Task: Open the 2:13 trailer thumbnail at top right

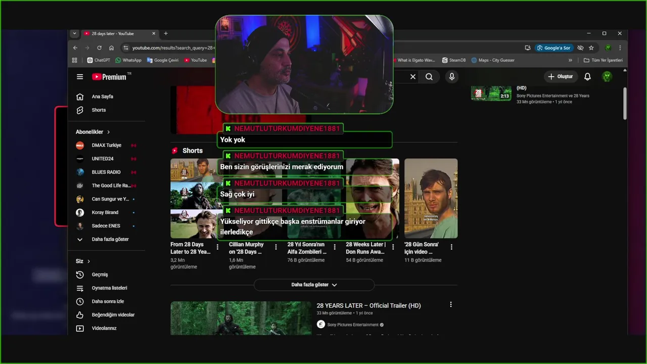Action: pos(491,94)
